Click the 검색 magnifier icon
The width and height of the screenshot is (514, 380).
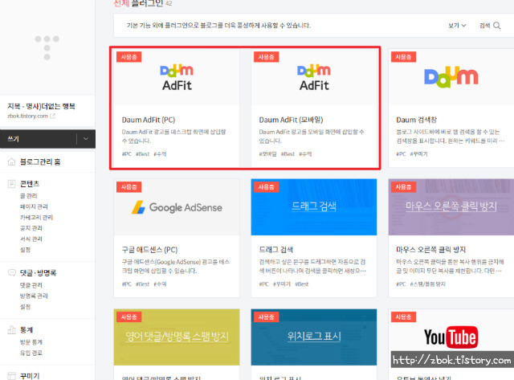tap(497, 26)
